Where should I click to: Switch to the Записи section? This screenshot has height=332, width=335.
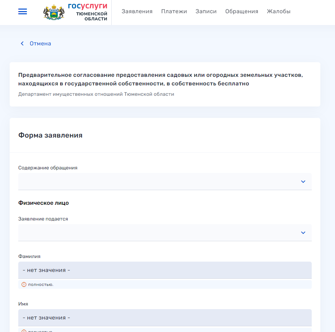(206, 11)
